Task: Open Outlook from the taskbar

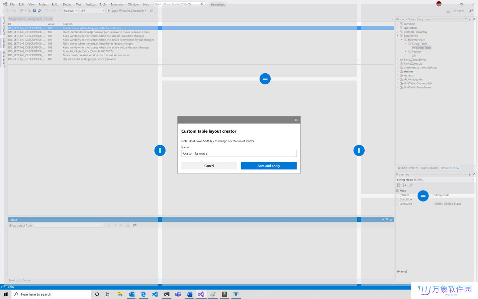Action: point(132,294)
